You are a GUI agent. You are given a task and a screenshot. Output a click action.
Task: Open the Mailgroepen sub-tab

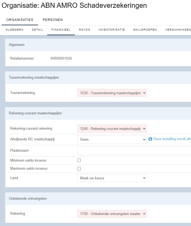tap(145, 30)
